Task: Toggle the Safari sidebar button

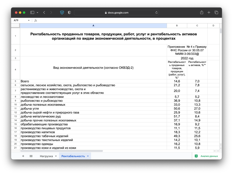Action: click(x=32, y=12)
